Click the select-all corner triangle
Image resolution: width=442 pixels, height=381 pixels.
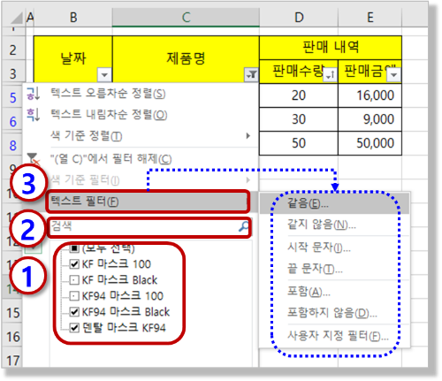[17, 19]
